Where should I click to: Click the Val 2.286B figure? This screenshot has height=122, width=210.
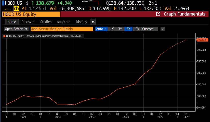coord(182,9)
